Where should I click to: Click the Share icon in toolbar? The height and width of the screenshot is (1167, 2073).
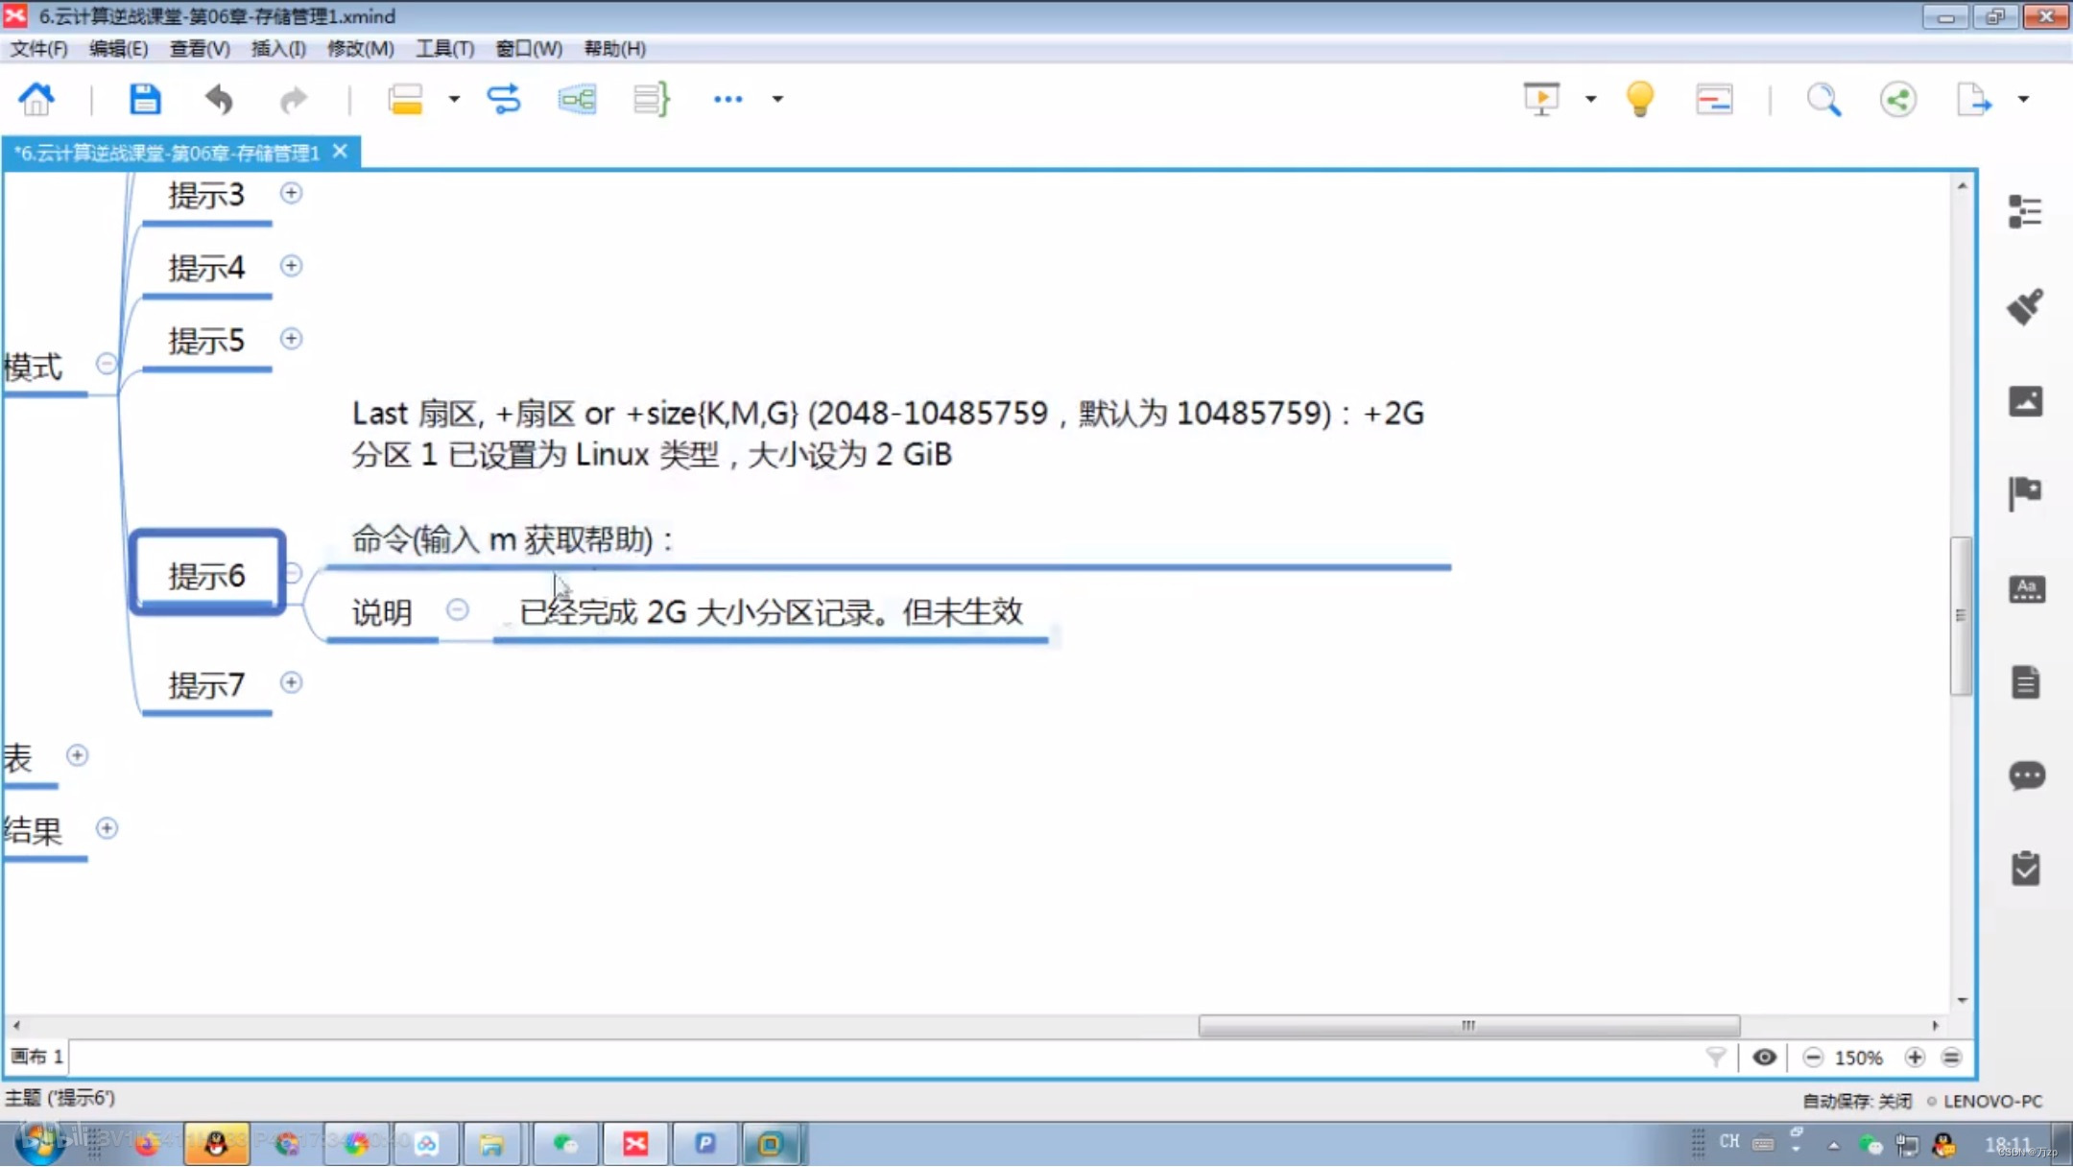click(1899, 100)
